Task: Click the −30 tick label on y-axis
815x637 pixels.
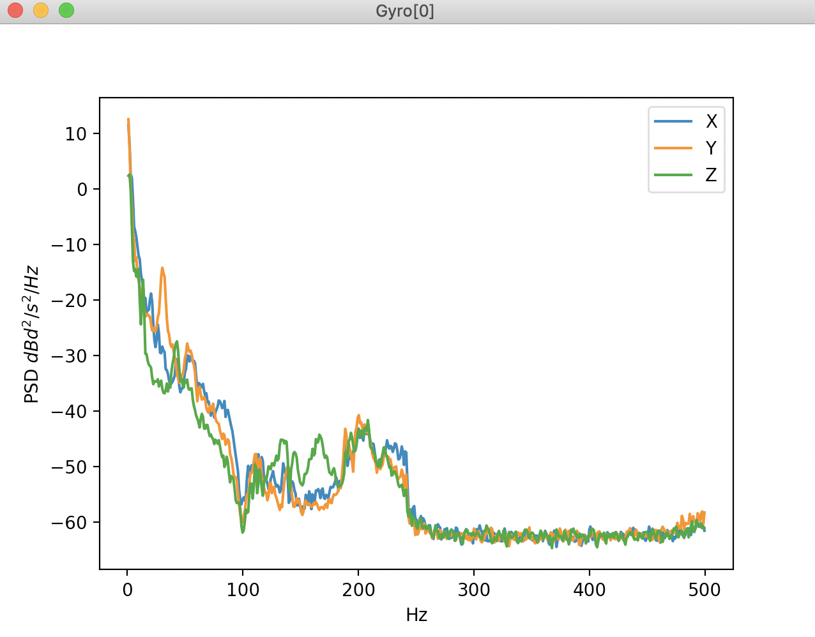Action: [x=70, y=356]
